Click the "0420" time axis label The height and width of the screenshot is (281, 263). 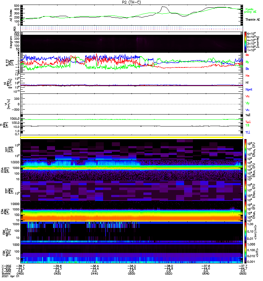coord(57,274)
